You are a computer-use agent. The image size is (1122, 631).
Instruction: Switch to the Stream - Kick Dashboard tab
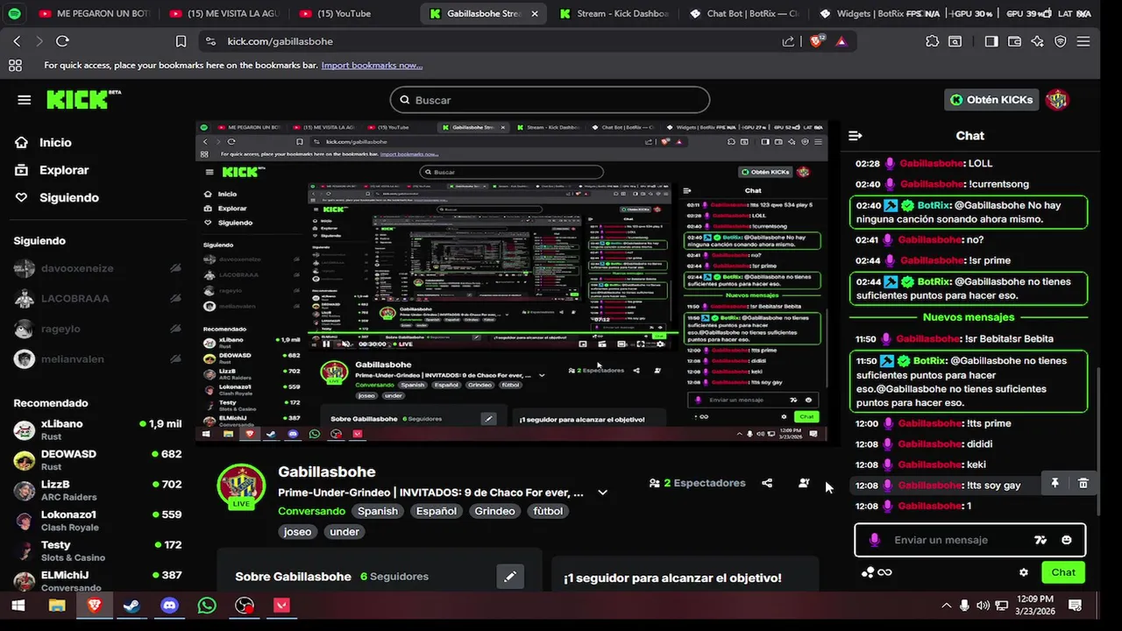click(614, 14)
